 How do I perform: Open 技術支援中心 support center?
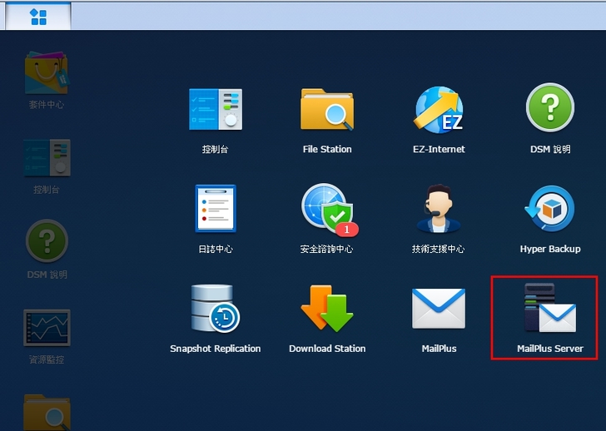438,209
